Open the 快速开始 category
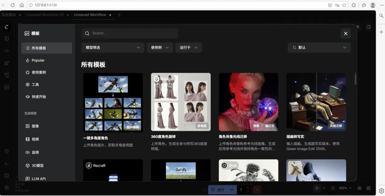The width and height of the screenshot is (385, 196). tap(47, 97)
